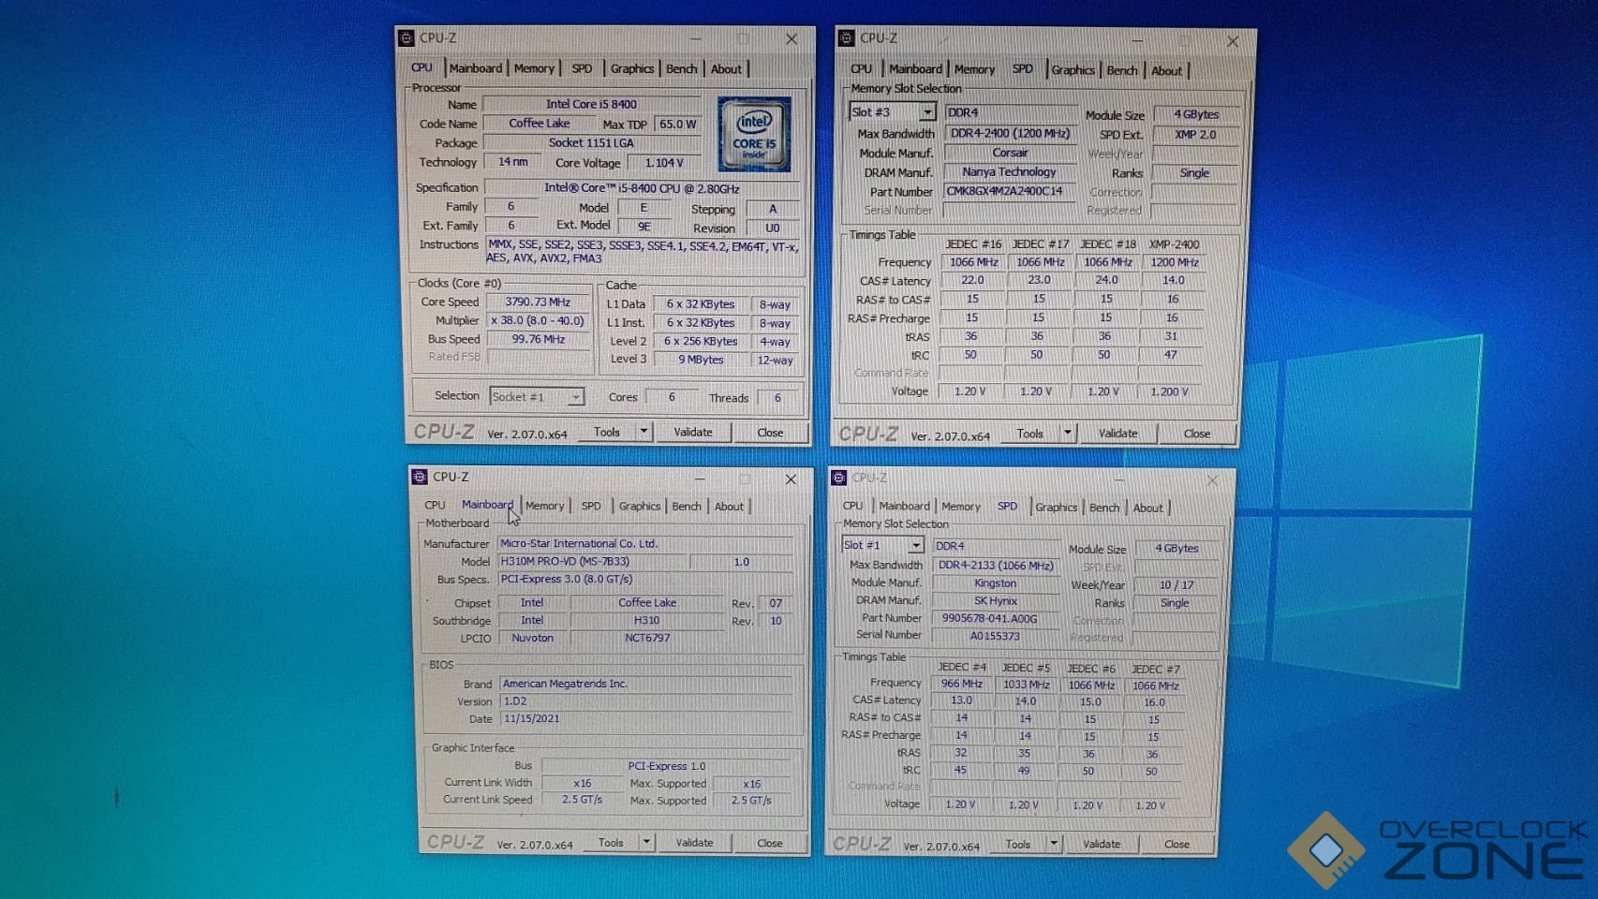Image resolution: width=1598 pixels, height=899 pixels.
Task: Click the Close button in the Slot #3 window
Action: [1196, 434]
